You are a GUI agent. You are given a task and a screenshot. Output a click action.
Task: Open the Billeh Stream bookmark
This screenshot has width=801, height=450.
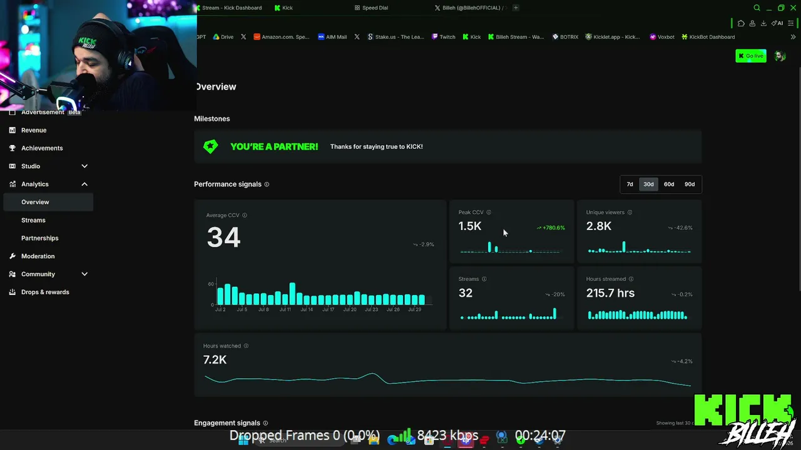tap(516, 37)
